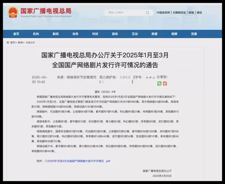Open the 视频 navigation menu

pos(174,34)
